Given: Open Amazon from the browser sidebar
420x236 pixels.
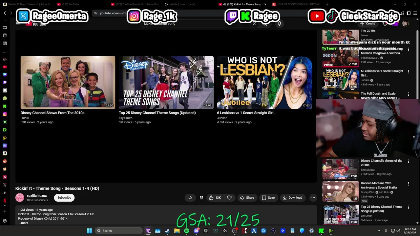Looking at the screenshot, I should tap(5, 153).
